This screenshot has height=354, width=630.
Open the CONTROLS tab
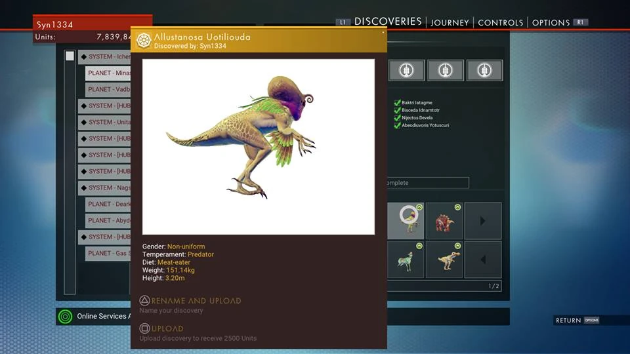500,23
